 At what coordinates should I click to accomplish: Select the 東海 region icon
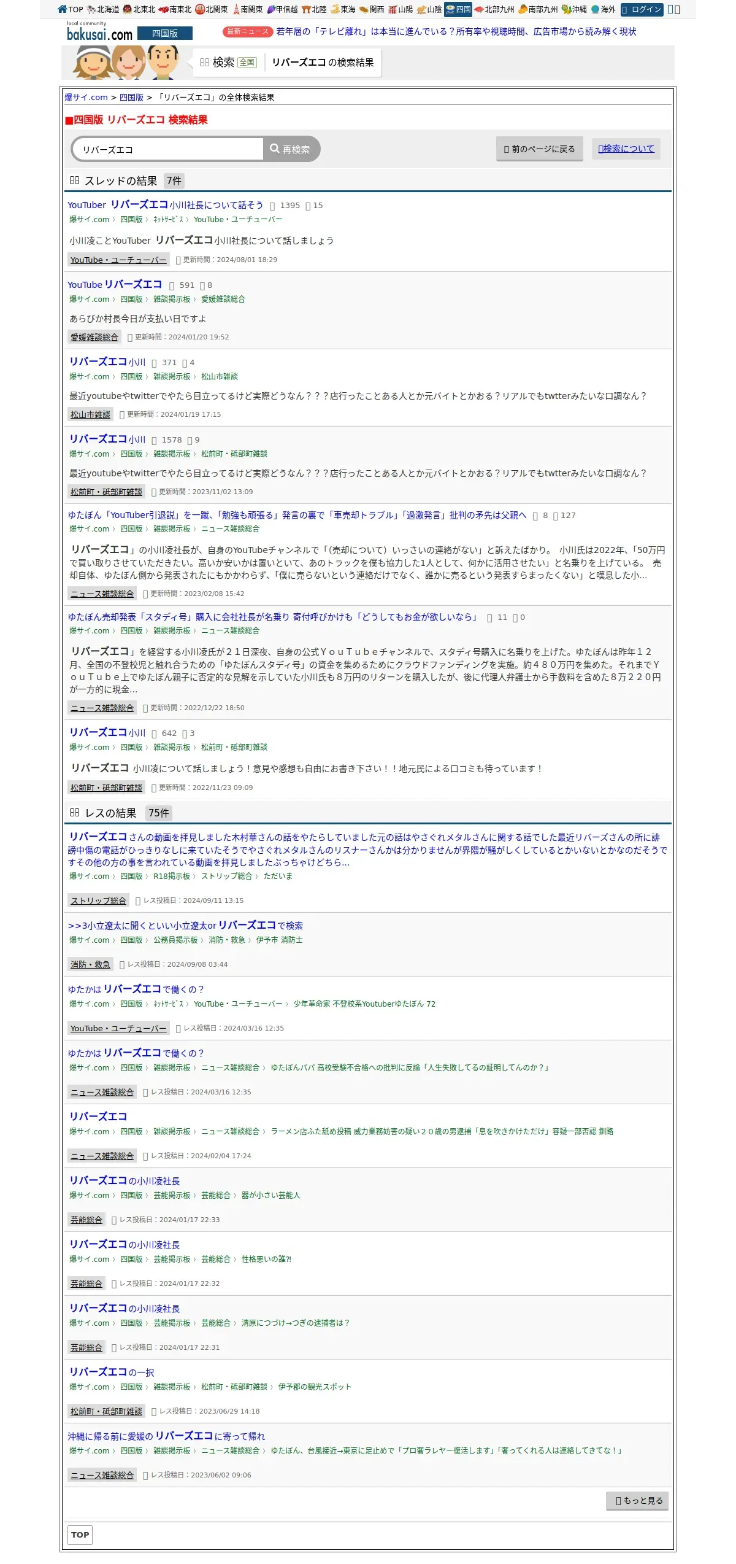(x=343, y=9)
